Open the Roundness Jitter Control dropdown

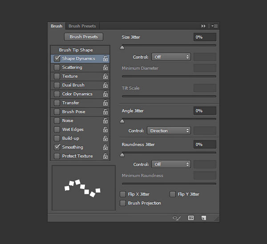[x=171, y=164]
